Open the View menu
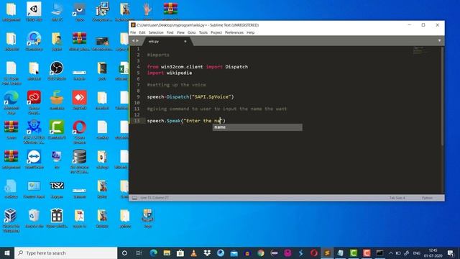The height and width of the screenshot is (259, 460). (180, 32)
